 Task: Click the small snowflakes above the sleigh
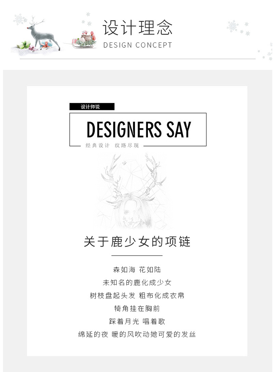pyautogui.click(x=87, y=19)
